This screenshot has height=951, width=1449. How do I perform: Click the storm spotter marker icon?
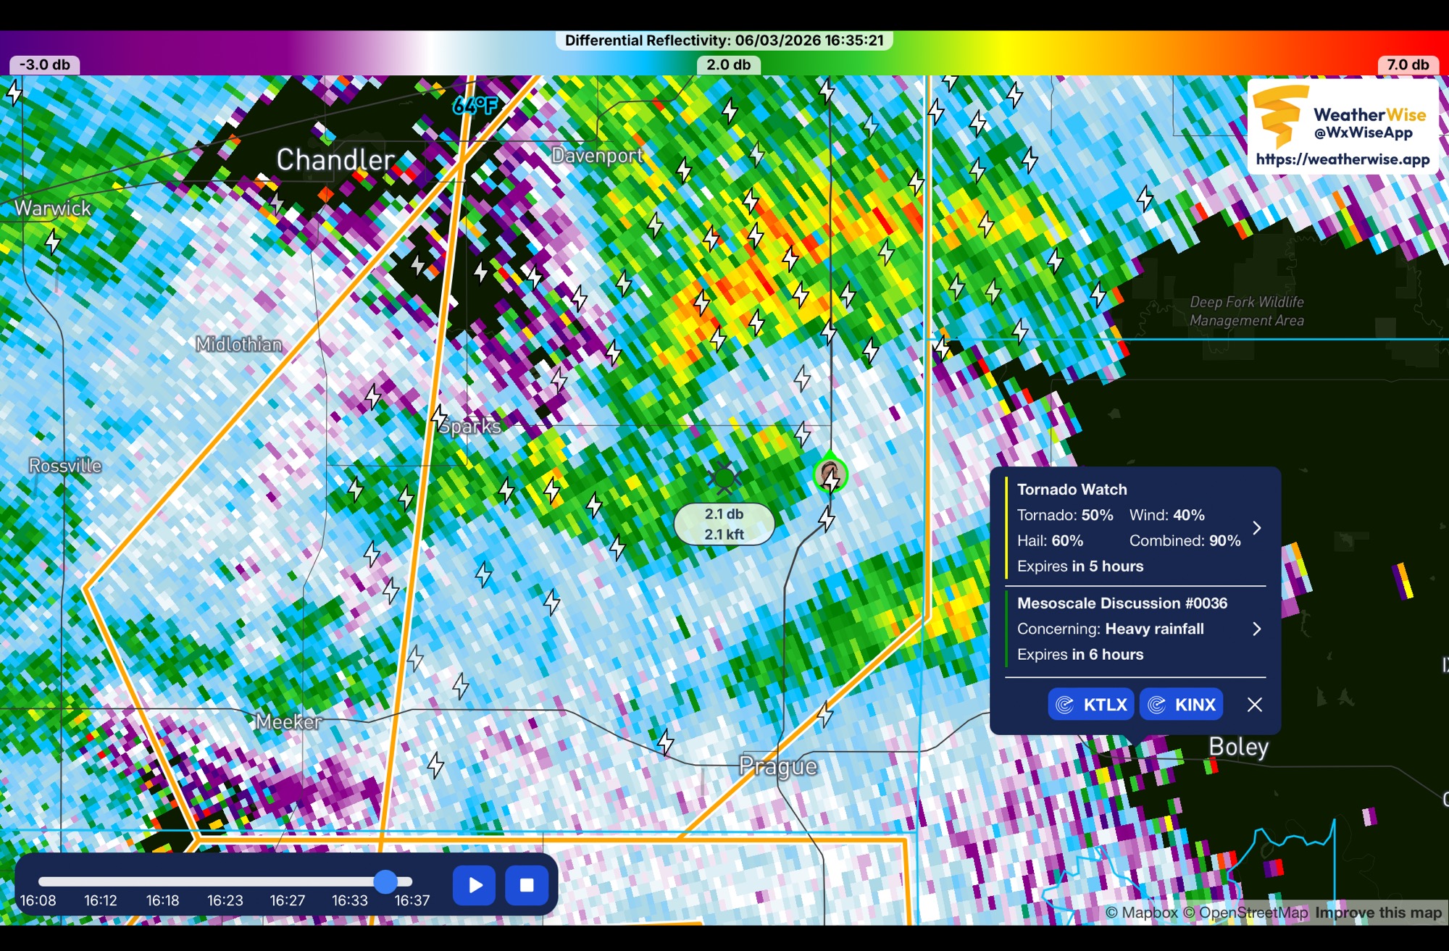pos(830,475)
